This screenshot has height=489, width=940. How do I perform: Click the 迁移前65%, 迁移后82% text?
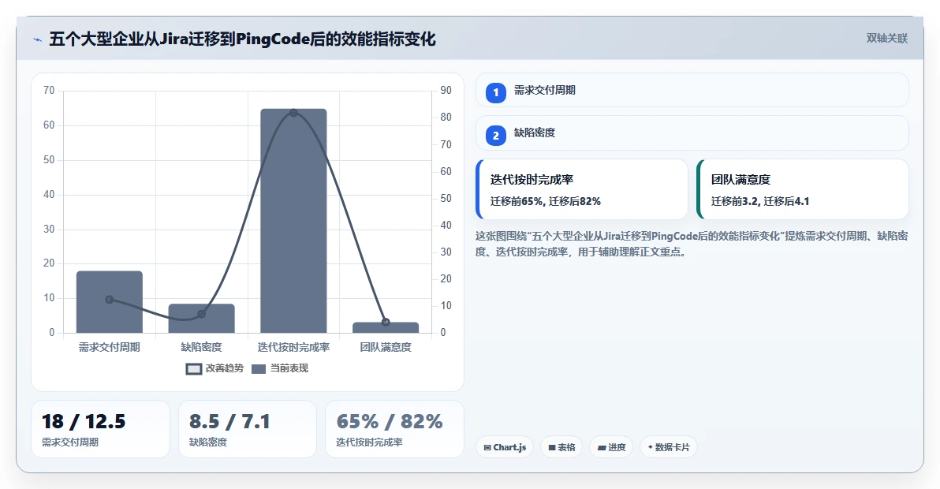(x=546, y=201)
